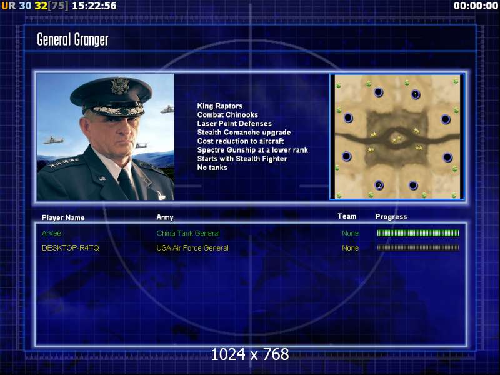Click Spectre Gunship at a lower rank
The width and height of the screenshot is (500, 375).
coord(252,150)
